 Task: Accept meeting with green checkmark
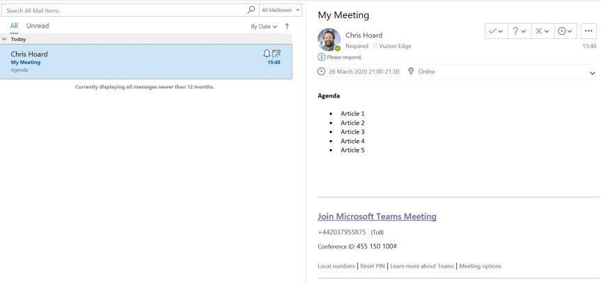tap(493, 32)
